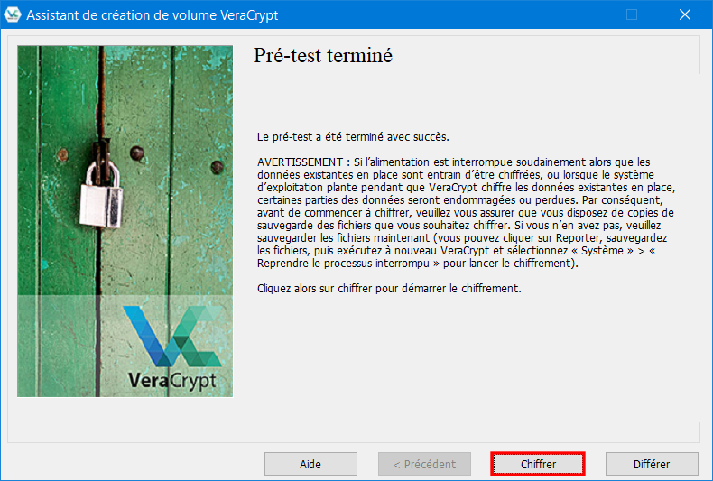Click the Chiffrer button to start encryption

pos(538,464)
